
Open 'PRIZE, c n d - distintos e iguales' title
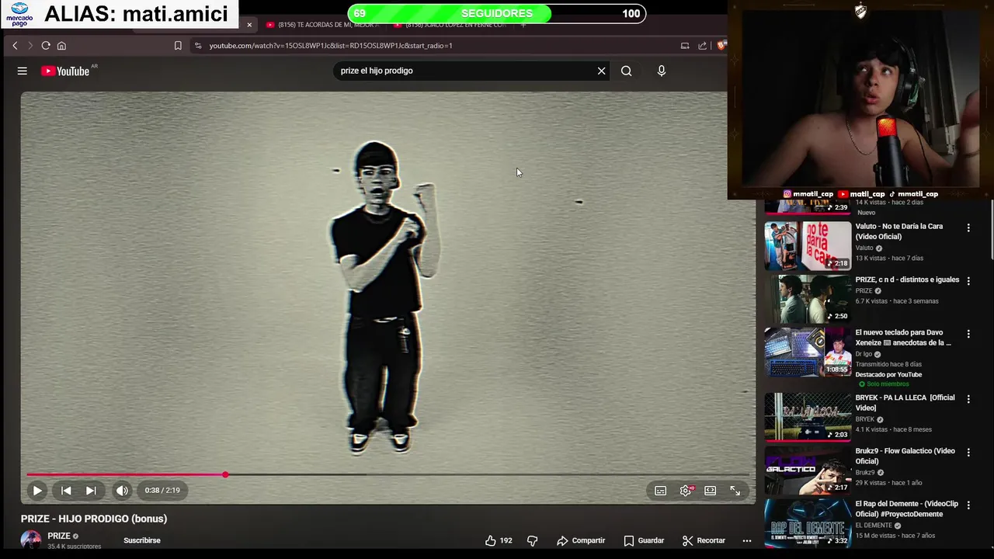click(907, 279)
